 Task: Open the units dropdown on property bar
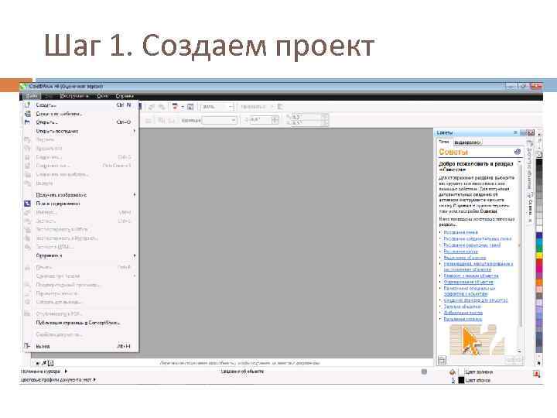point(220,121)
